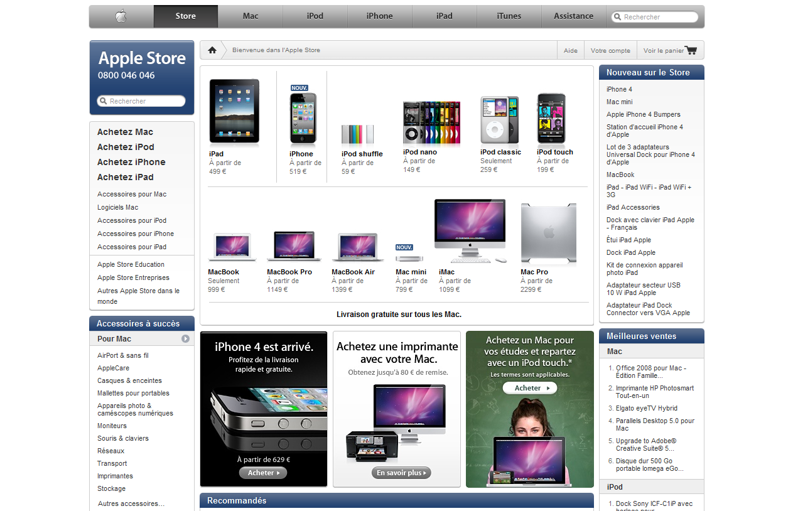Open Accessoires pour Mac link
The height and width of the screenshot is (511, 793).
point(132,194)
